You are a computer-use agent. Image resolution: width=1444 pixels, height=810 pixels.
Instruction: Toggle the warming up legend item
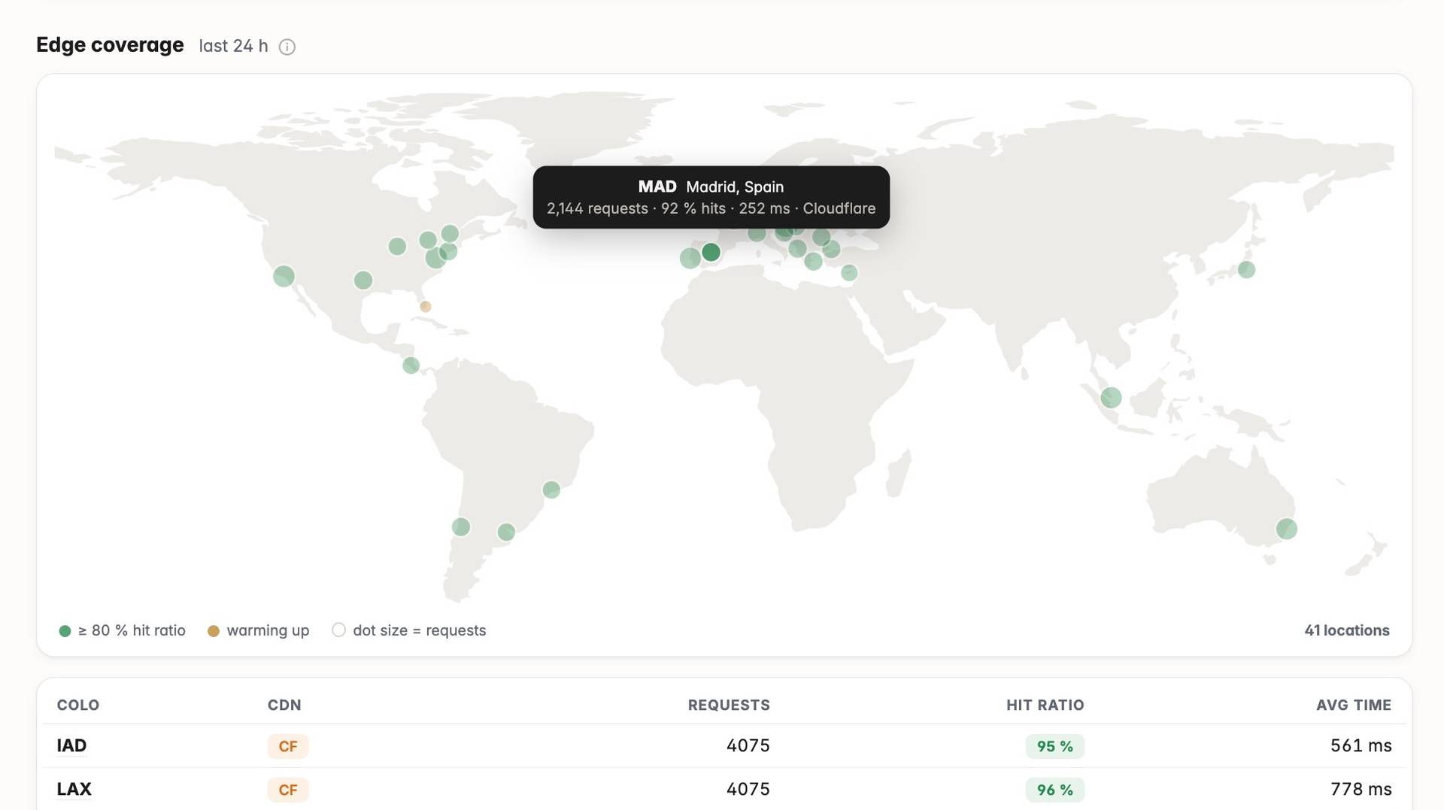pyautogui.click(x=258, y=630)
